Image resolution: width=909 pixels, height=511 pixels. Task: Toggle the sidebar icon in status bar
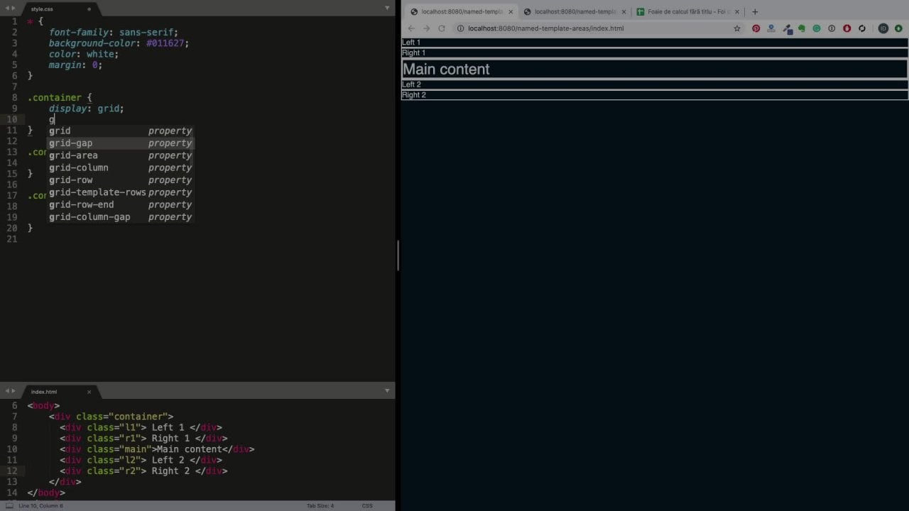point(9,505)
